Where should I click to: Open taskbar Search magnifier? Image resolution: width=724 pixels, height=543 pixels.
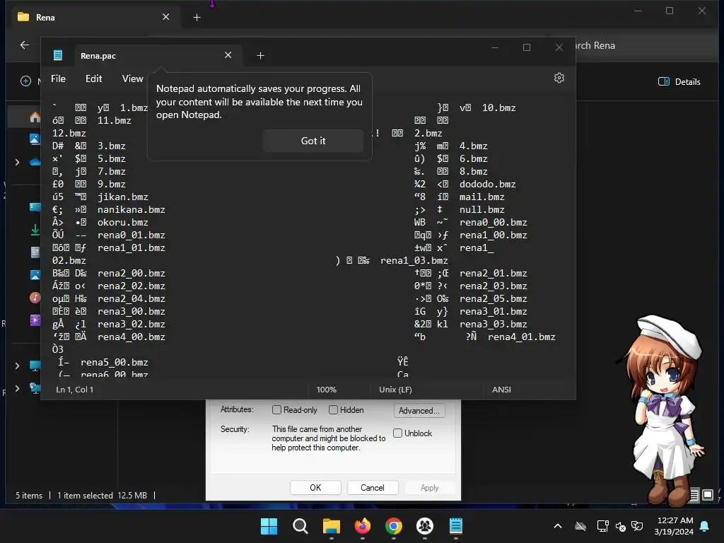point(300,526)
